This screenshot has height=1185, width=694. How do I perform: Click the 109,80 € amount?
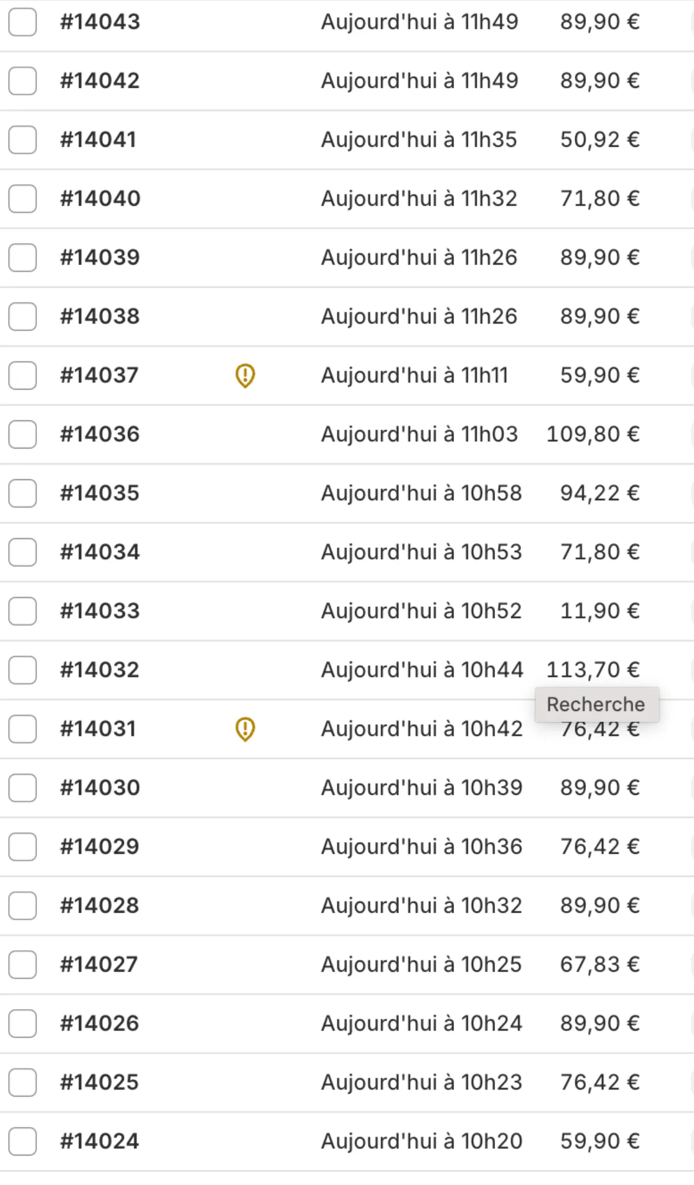(593, 434)
